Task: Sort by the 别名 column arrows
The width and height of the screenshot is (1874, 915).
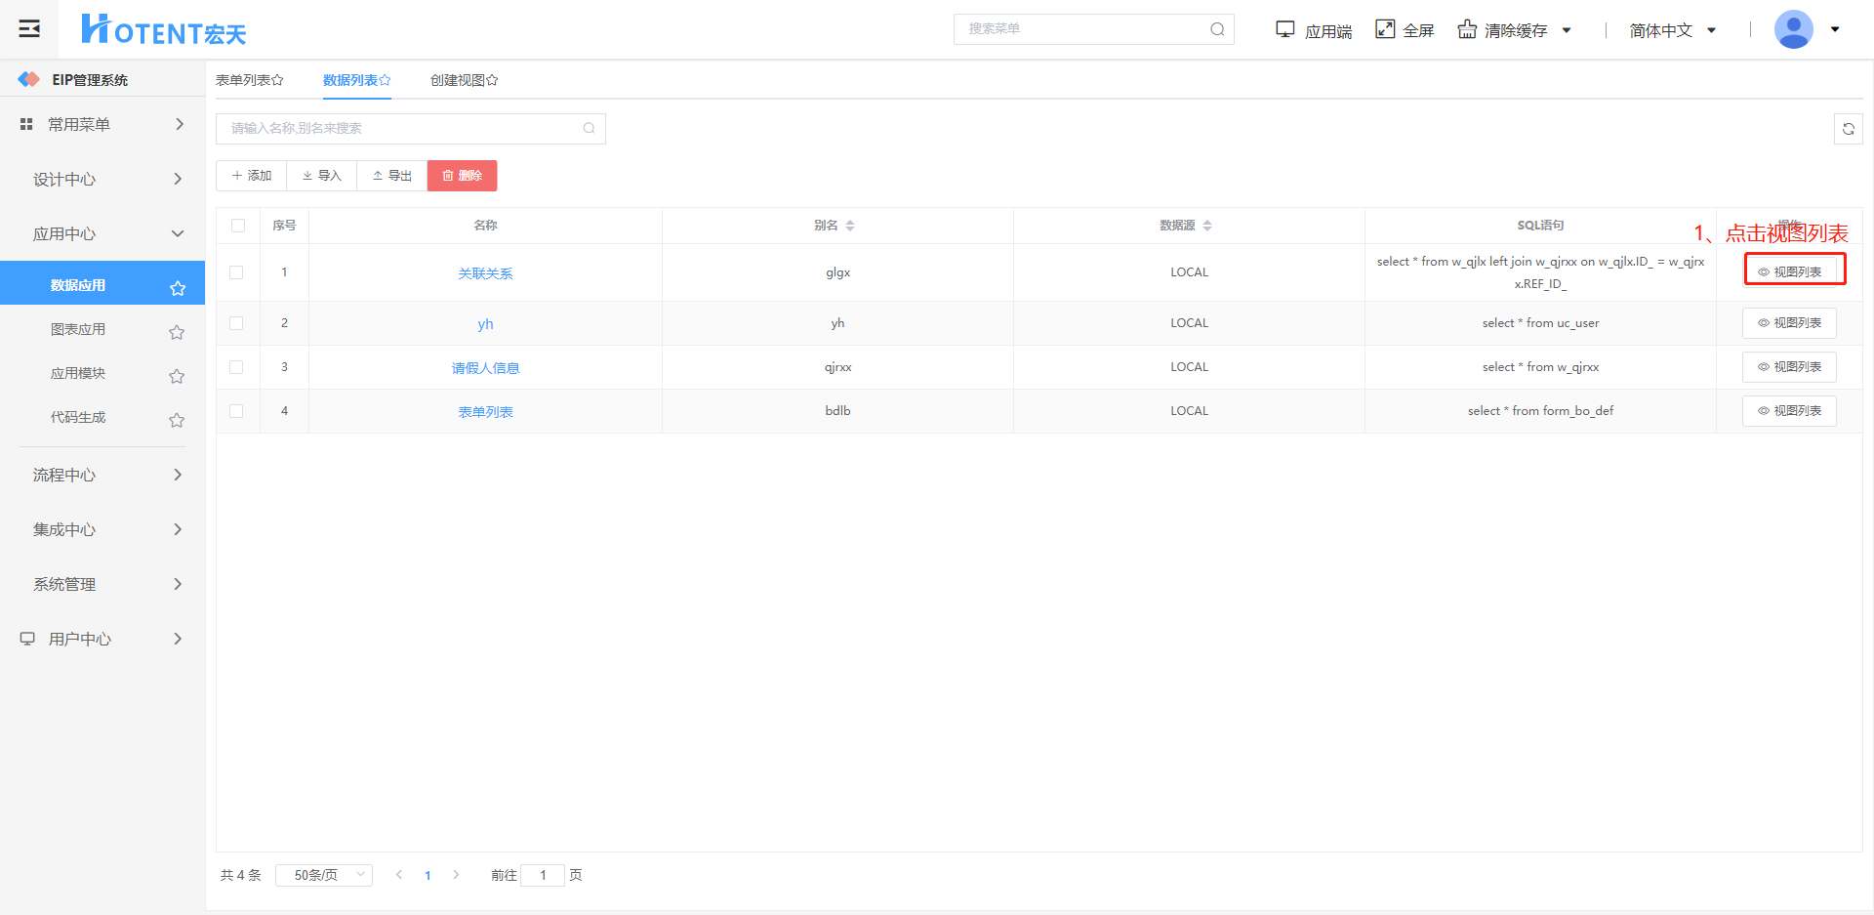Action: coord(850,226)
